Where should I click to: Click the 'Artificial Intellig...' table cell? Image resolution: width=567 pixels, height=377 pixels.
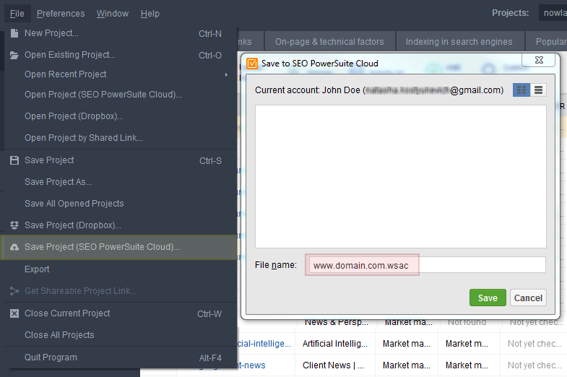(335, 344)
